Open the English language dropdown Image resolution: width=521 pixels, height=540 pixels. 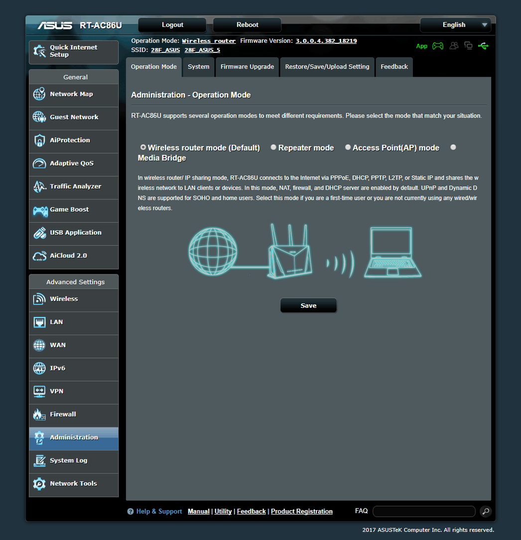[x=456, y=25]
